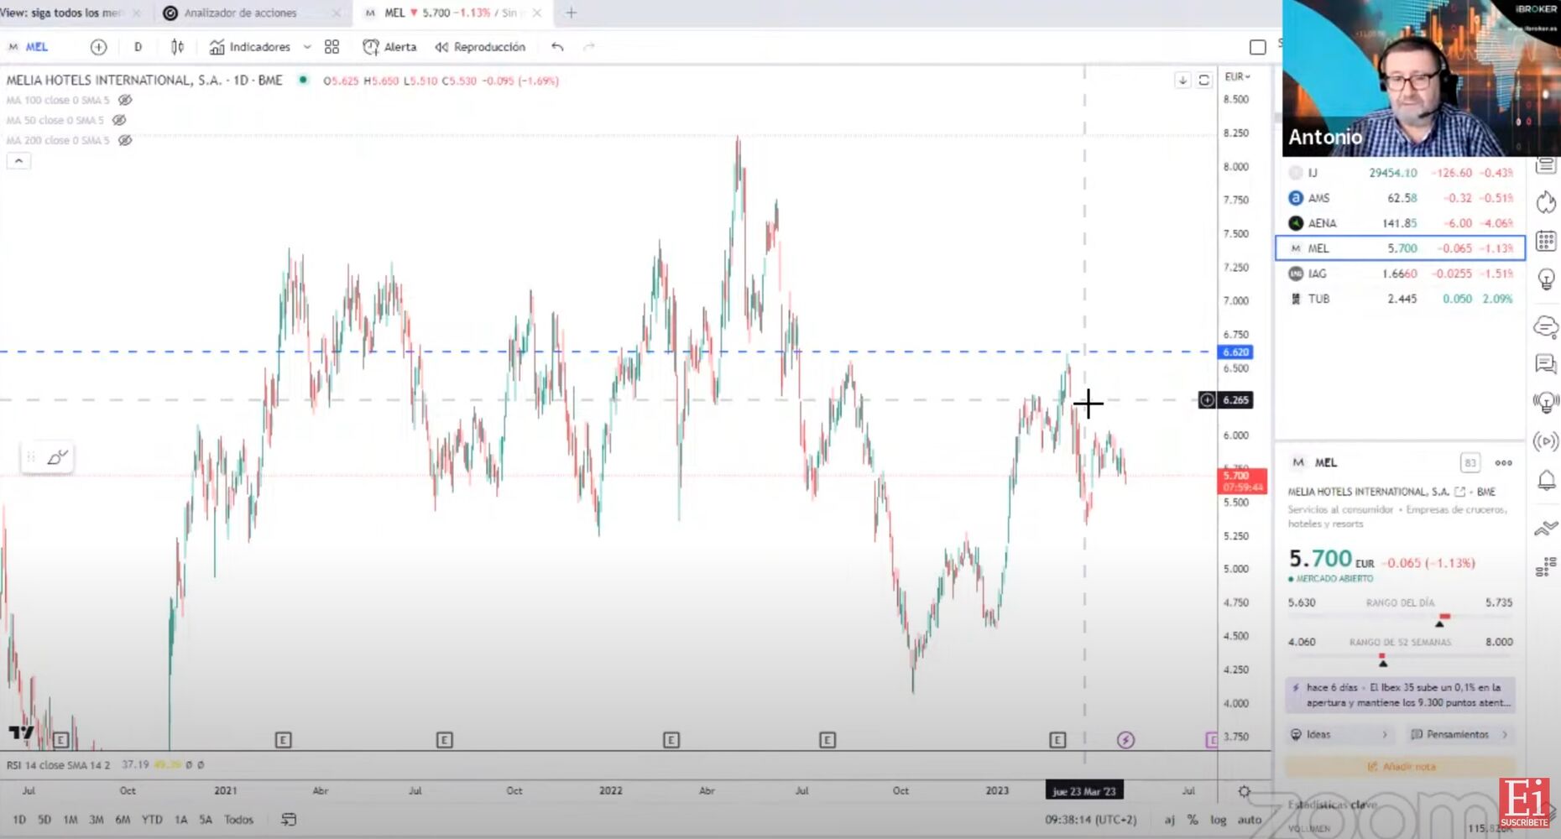Screen dimensions: 1561x839
Task: Open a new browser tab with the plus button
Action: pos(571,13)
